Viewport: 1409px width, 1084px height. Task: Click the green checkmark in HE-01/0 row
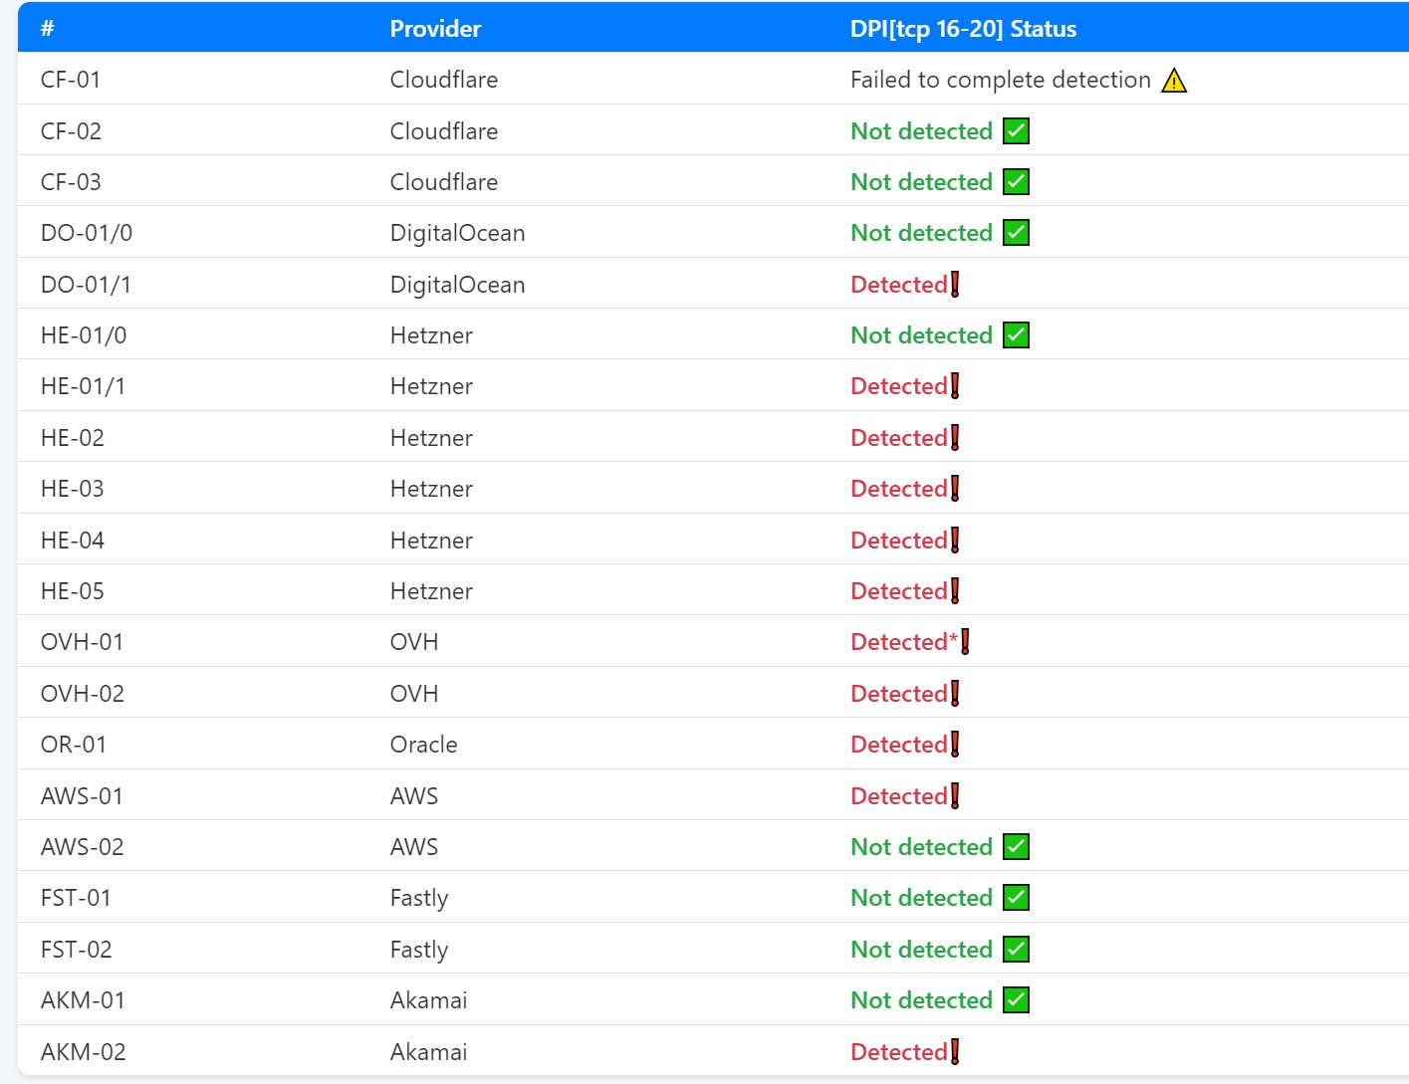pyautogui.click(x=1016, y=335)
